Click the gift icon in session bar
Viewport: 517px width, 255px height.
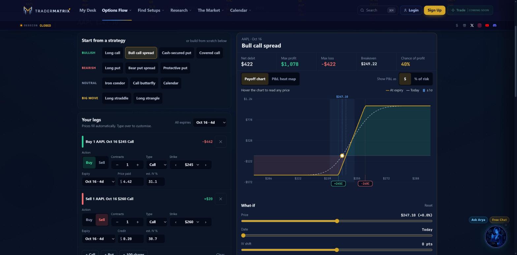click(x=464, y=25)
